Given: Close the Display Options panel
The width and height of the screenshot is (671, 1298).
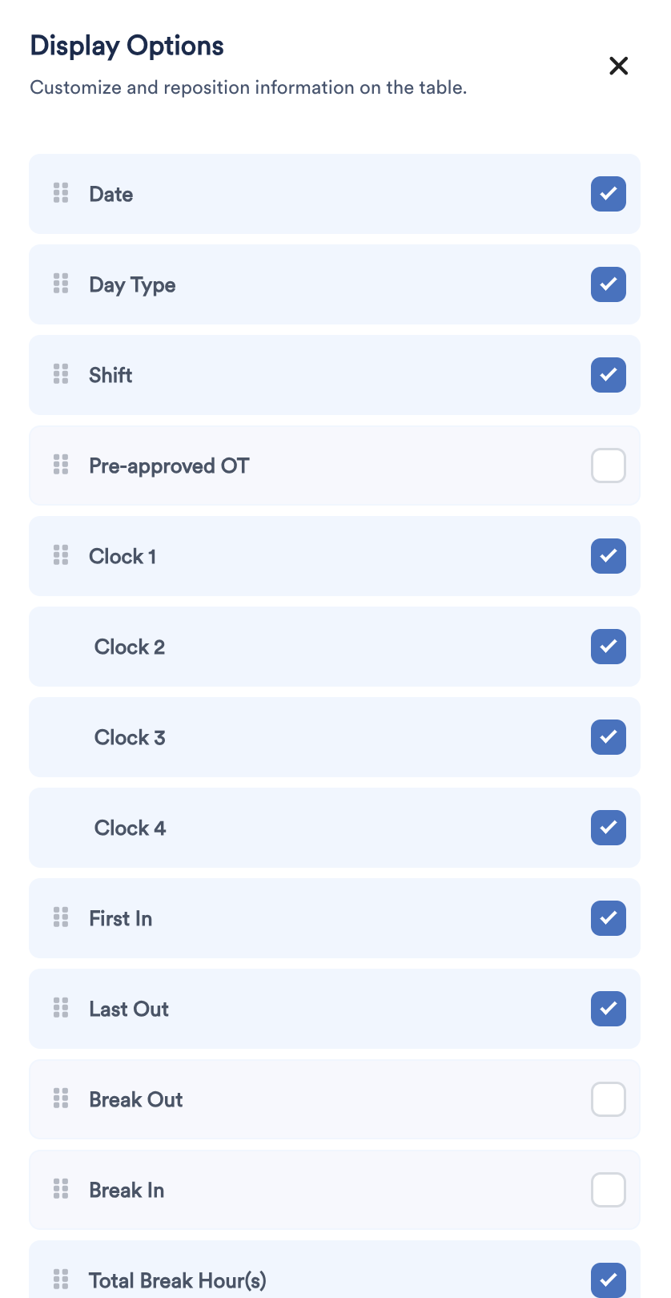Looking at the screenshot, I should pos(618,66).
